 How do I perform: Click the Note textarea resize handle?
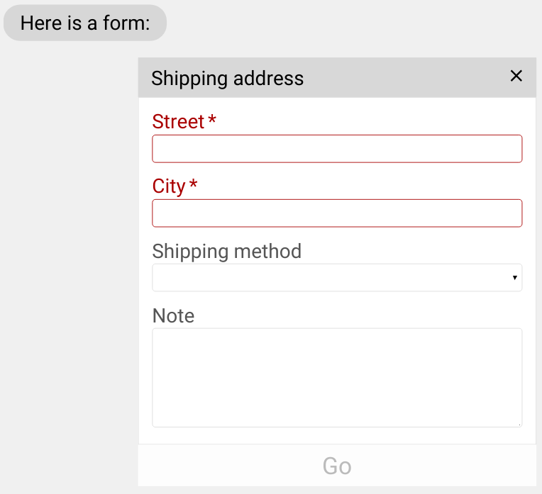(519, 424)
